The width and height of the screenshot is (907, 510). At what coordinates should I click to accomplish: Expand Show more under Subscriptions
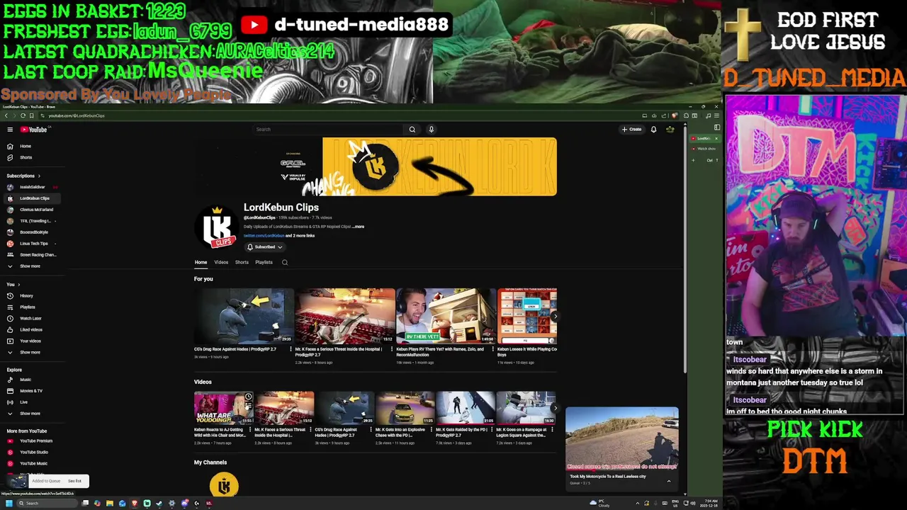point(32,266)
